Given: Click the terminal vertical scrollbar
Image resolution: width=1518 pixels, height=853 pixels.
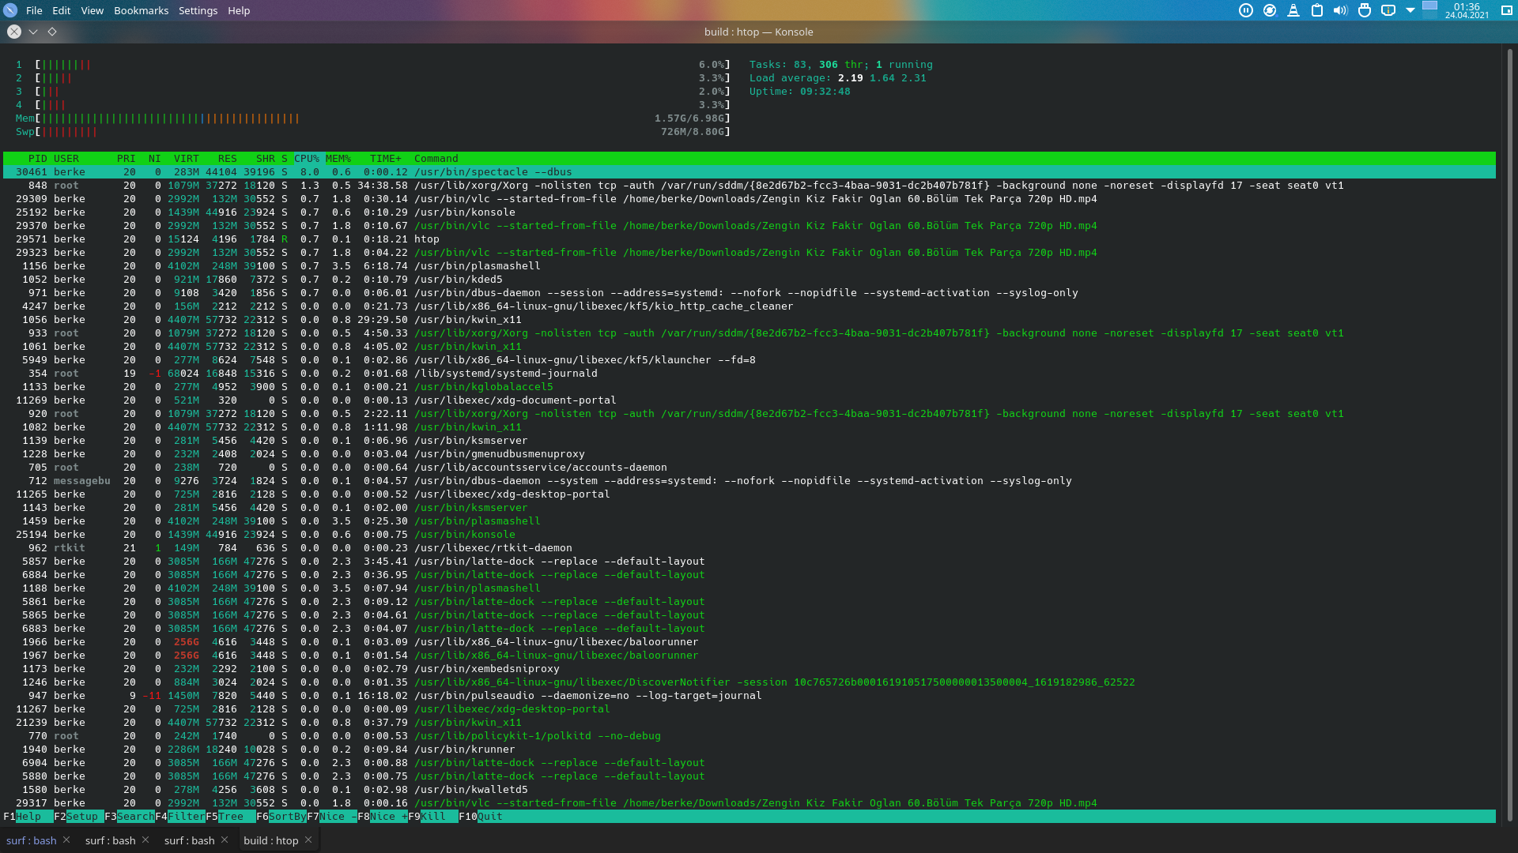Looking at the screenshot, I should point(1509,434).
